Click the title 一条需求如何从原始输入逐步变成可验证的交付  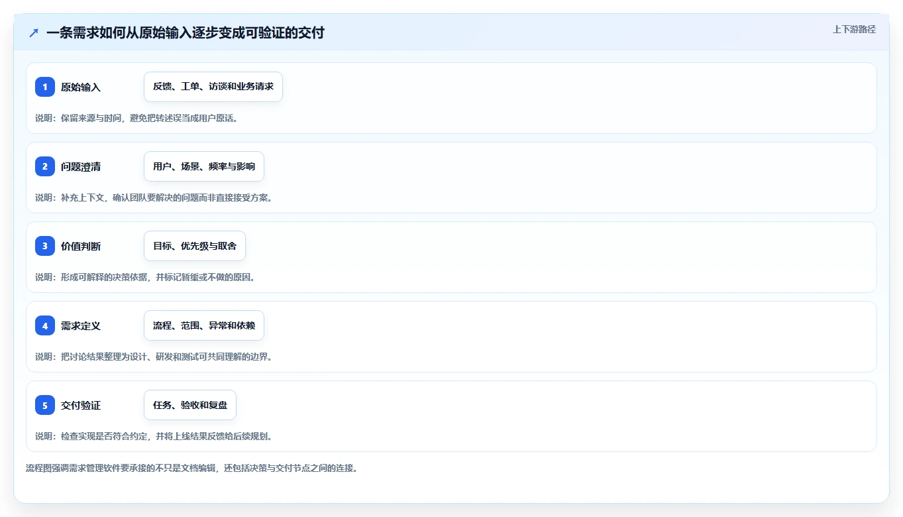pos(186,32)
